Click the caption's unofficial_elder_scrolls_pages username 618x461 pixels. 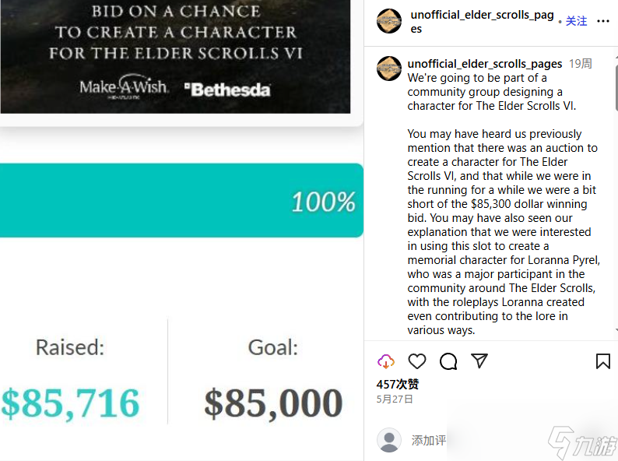485,64
